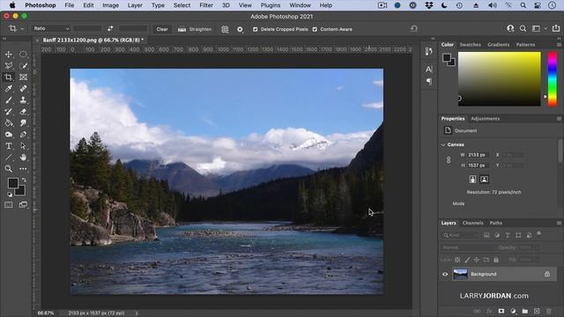564x317 pixels.
Task: Select the Pen tool
Action: (x=23, y=135)
